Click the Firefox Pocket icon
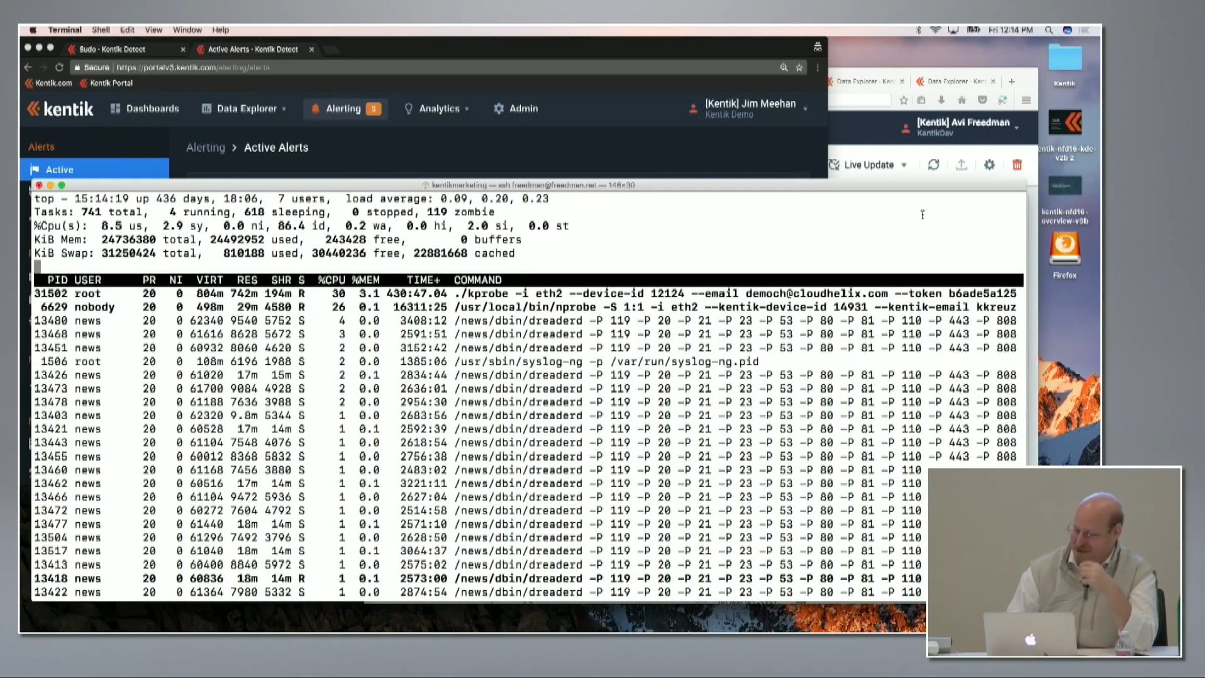Viewport: 1205px width, 678px height. (982, 100)
